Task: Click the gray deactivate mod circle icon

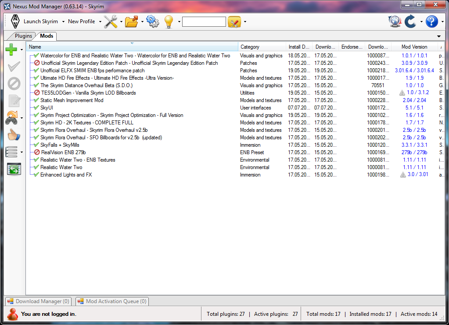Action: pyautogui.click(x=14, y=84)
